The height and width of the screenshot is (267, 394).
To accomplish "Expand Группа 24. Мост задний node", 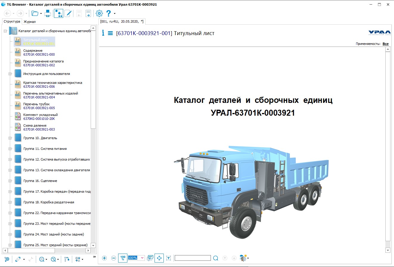I will coord(10,234).
